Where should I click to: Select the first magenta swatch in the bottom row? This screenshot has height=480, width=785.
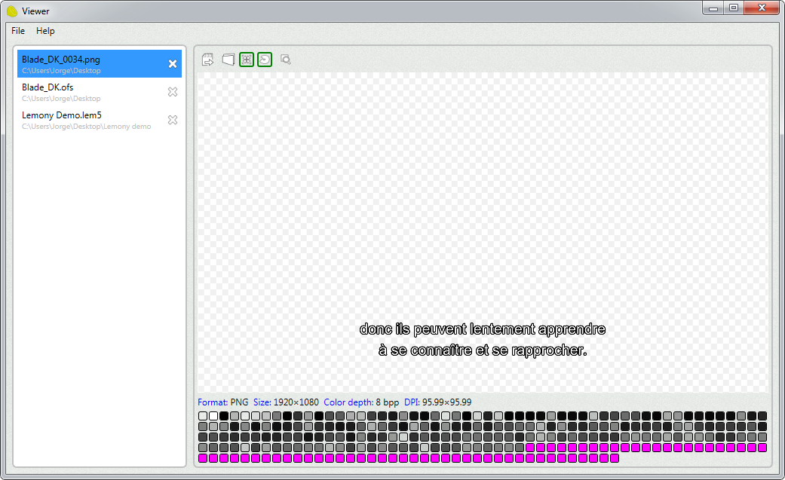coord(203,458)
